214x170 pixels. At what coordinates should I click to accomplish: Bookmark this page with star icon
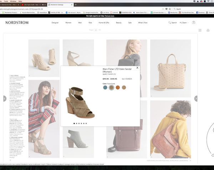(x=170, y=9)
